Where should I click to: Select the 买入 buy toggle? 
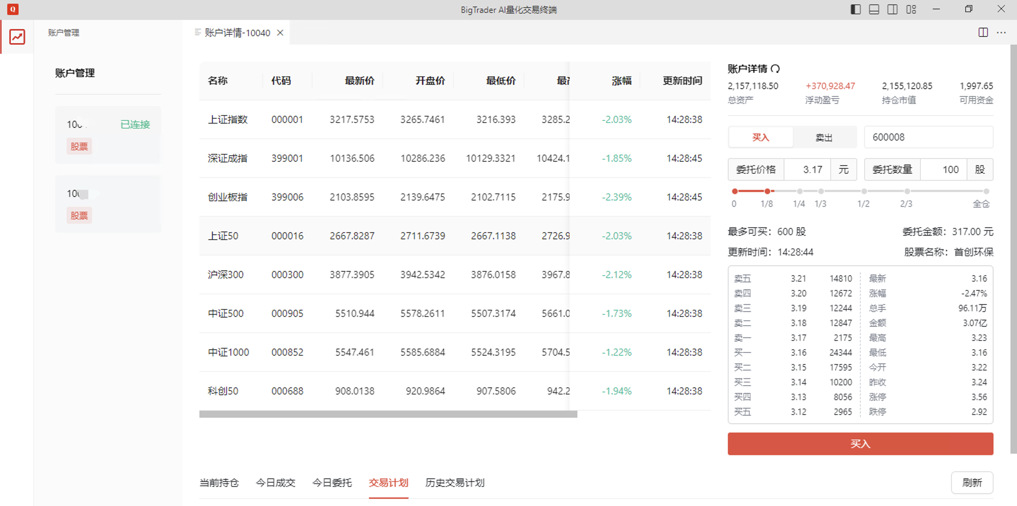pos(760,137)
